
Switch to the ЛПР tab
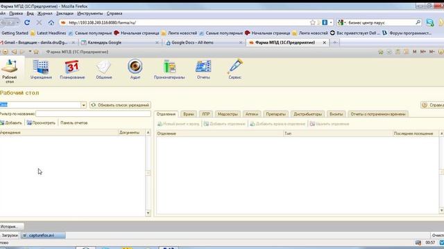[x=206, y=114]
